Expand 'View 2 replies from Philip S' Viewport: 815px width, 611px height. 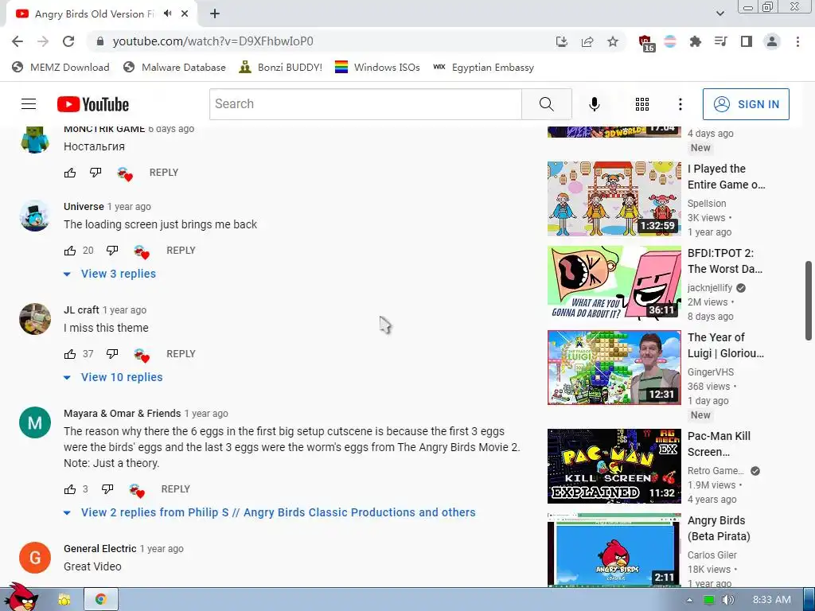click(x=269, y=512)
